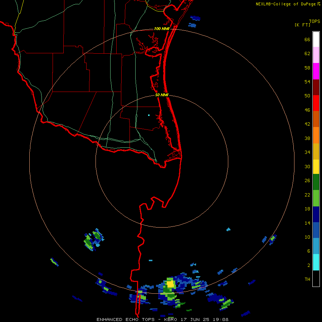The image size is (322, 322).
Task: Click the medium blue 10-14 kft legend swatch
Action: coord(316,230)
